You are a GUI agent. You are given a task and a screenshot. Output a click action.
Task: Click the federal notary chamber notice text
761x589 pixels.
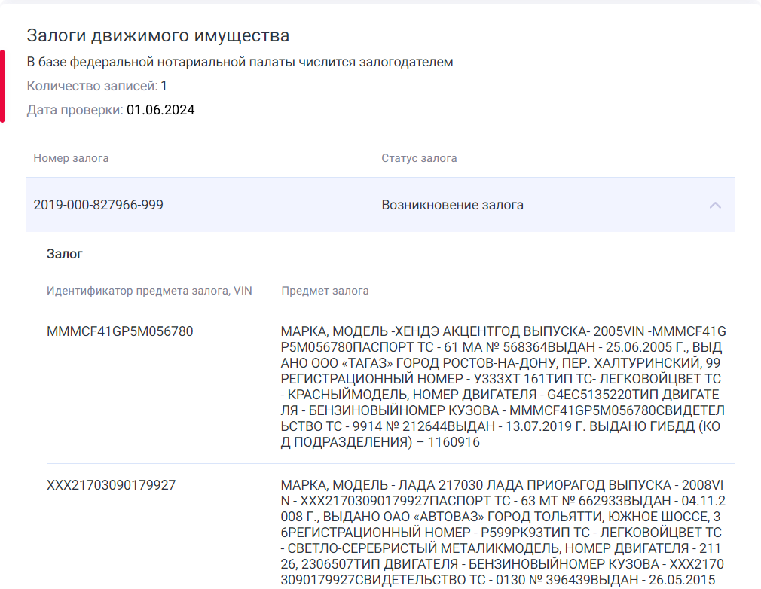click(240, 62)
